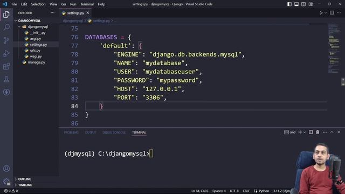
Task: Open the Run and Debug view
Action: point(6,53)
